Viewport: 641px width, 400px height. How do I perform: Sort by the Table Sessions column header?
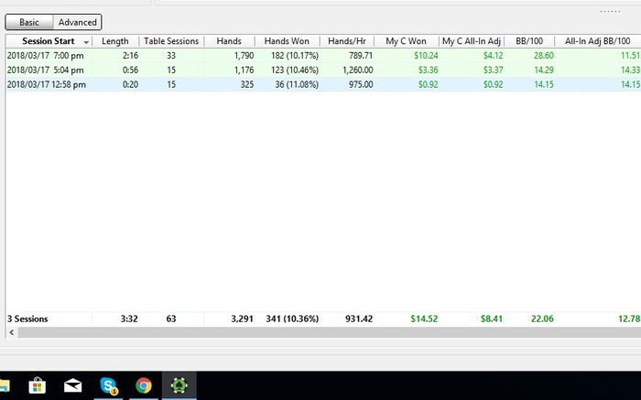pos(171,41)
